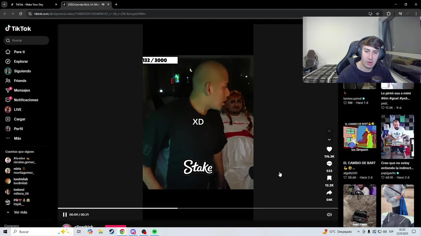Go back in browser history

click(x=5, y=14)
